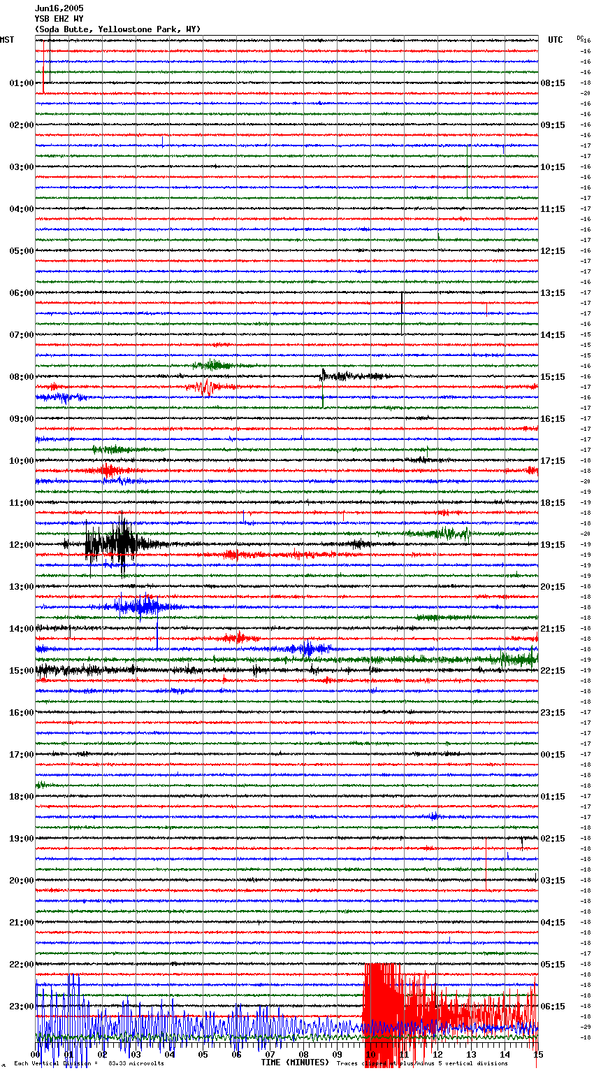The height and width of the screenshot is (1073, 594).
Task: Click the UTC time label '21:15'
Action: point(553,629)
